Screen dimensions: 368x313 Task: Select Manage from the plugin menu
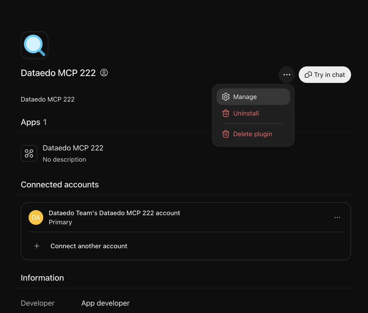(253, 97)
